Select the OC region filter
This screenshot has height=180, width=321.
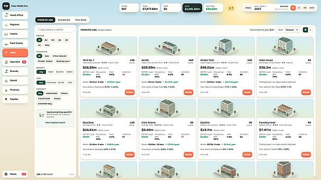pos(39,45)
